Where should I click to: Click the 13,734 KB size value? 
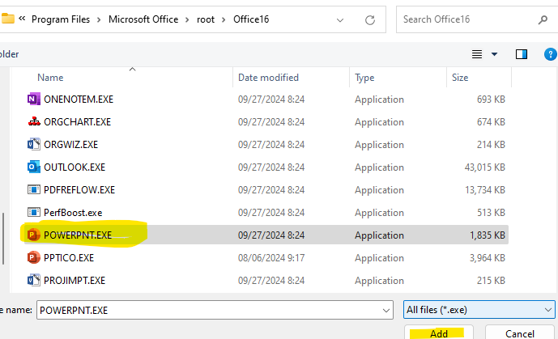485,190
